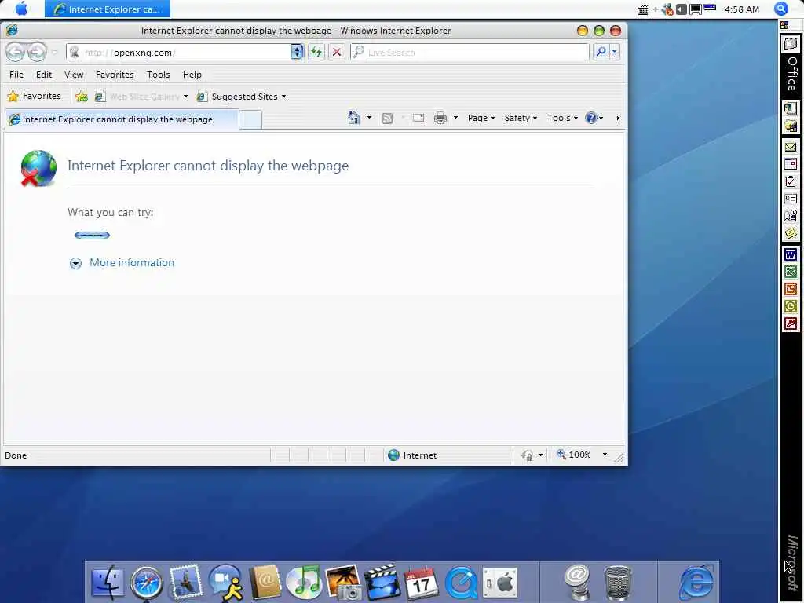Click the red X Stop button
This screenshot has width=804, height=603.
(336, 53)
